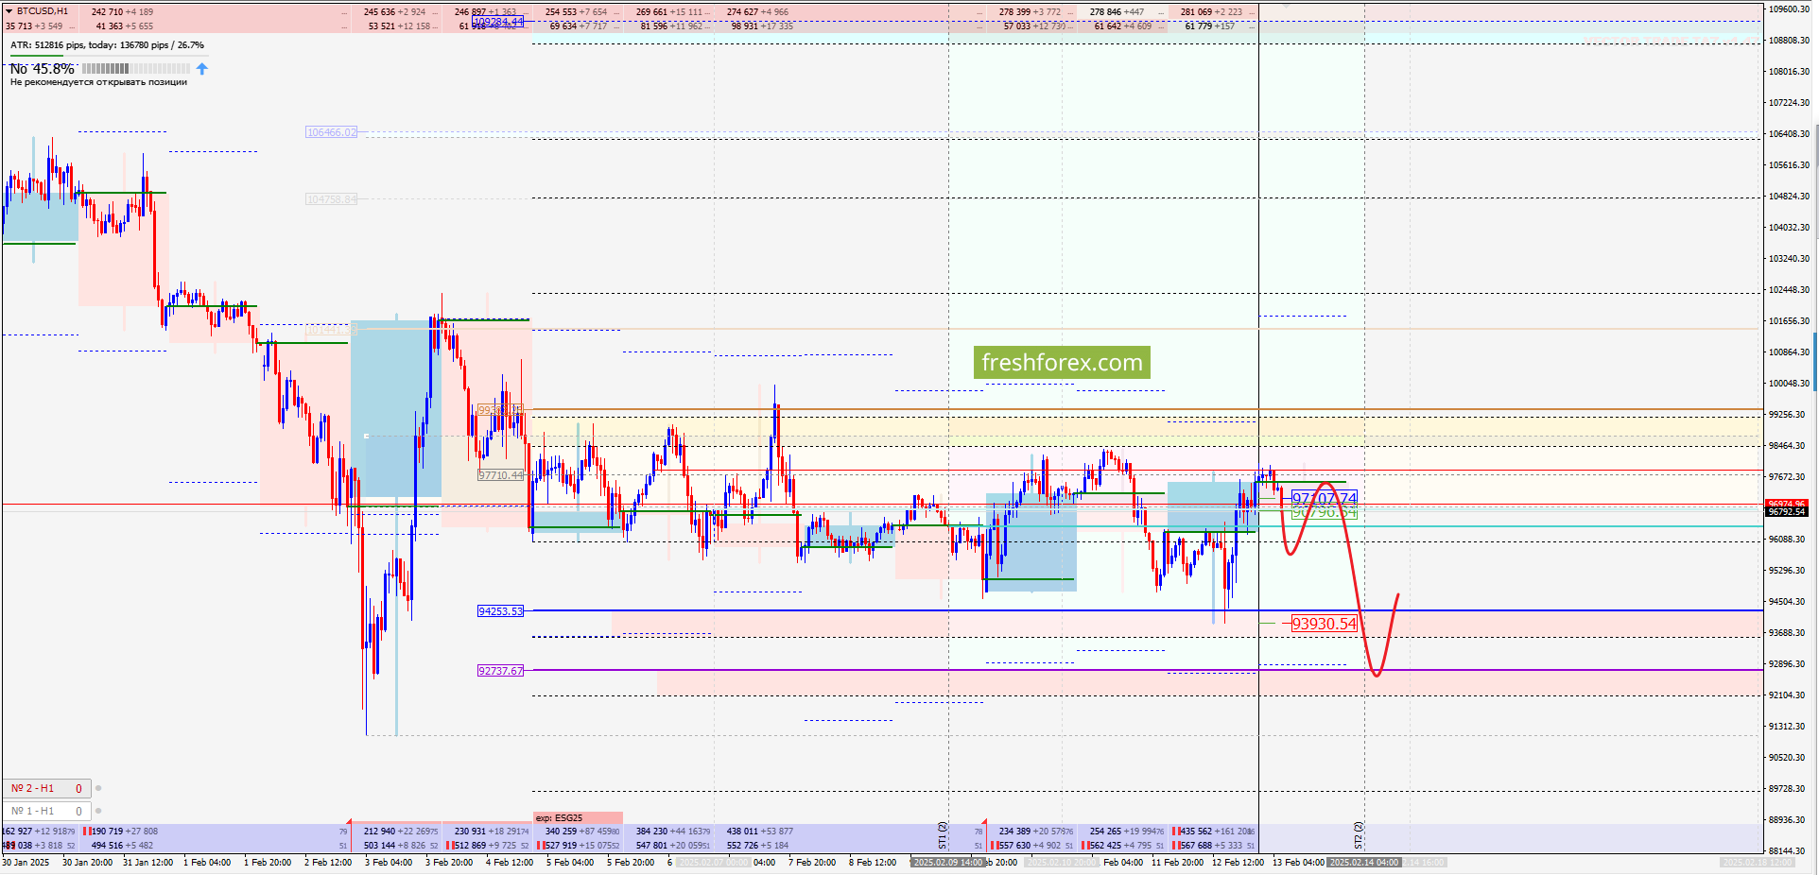1819x875 pixels.
Task: Click the blue up-arrow signal icon
Action: pyautogui.click(x=201, y=69)
